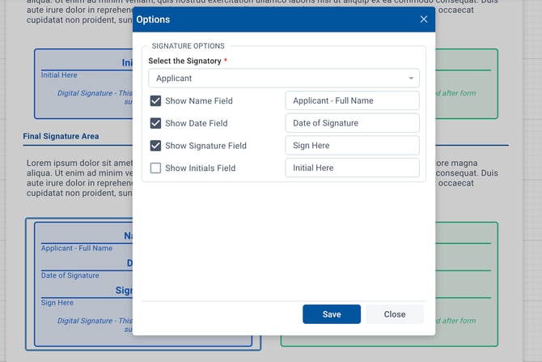The height and width of the screenshot is (362, 542).
Task: Click the Applicant - Full Name text input
Action: tap(352, 101)
